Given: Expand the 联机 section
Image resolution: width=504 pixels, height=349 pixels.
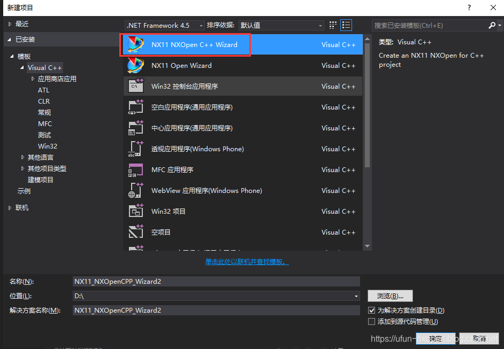Looking at the screenshot, I should pos(10,208).
